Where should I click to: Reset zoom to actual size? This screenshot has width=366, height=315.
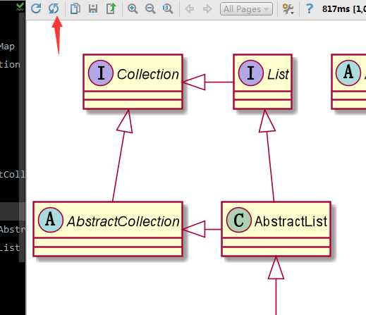tap(168, 8)
